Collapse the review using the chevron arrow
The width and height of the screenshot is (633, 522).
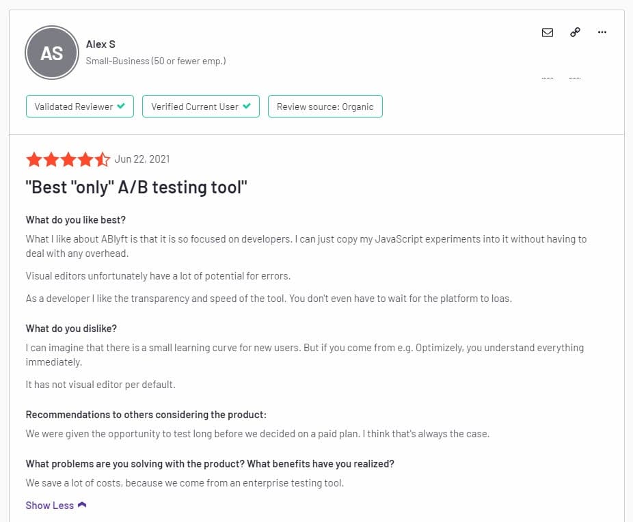83,506
